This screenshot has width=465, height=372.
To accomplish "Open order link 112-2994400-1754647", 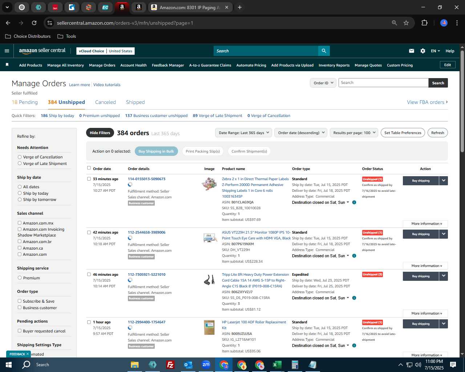I will (146, 322).
